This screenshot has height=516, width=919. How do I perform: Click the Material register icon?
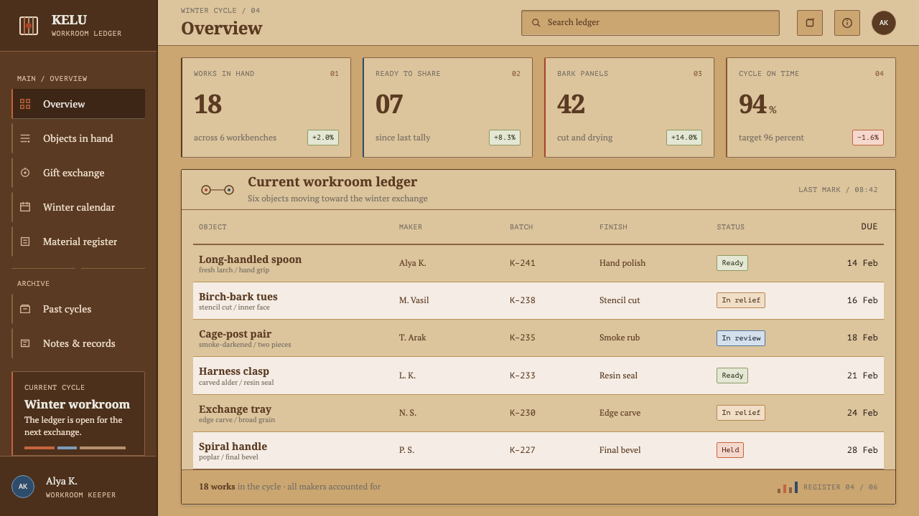point(25,242)
